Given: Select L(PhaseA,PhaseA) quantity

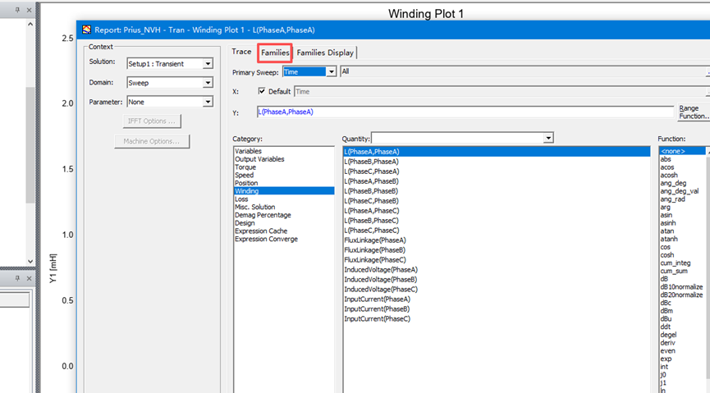Looking at the screenshot, I should (497, 152).
